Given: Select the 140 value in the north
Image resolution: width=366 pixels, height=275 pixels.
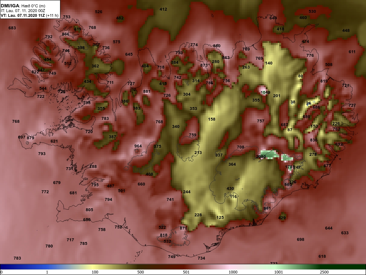Looking at the screenshot, I should (269, 63).
